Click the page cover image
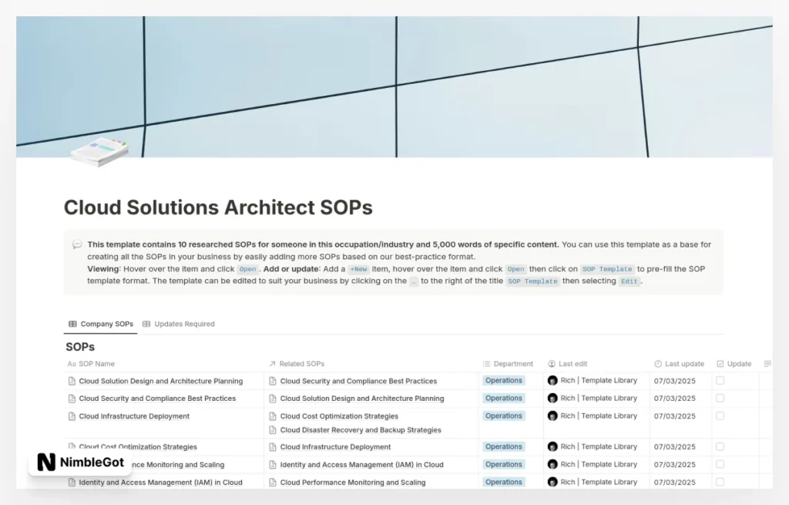The height and width of the screenshot is (505, 789). point(394,85)
